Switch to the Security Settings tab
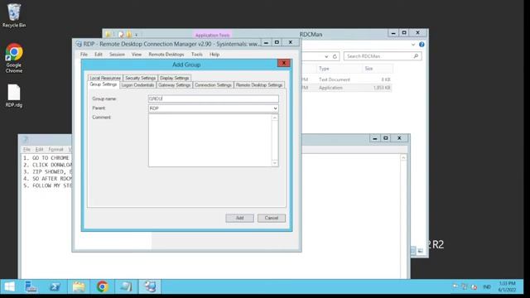This screenshot has width=530, height=298. click(x=140, y=78)
